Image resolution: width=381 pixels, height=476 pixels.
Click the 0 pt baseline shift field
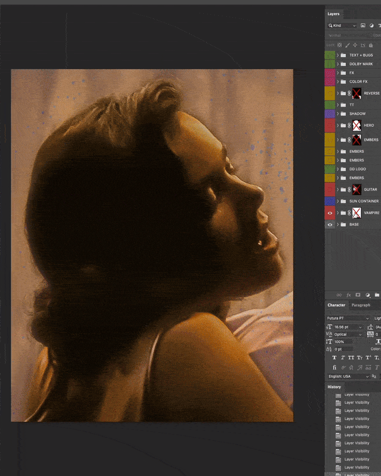pos(343,349)
